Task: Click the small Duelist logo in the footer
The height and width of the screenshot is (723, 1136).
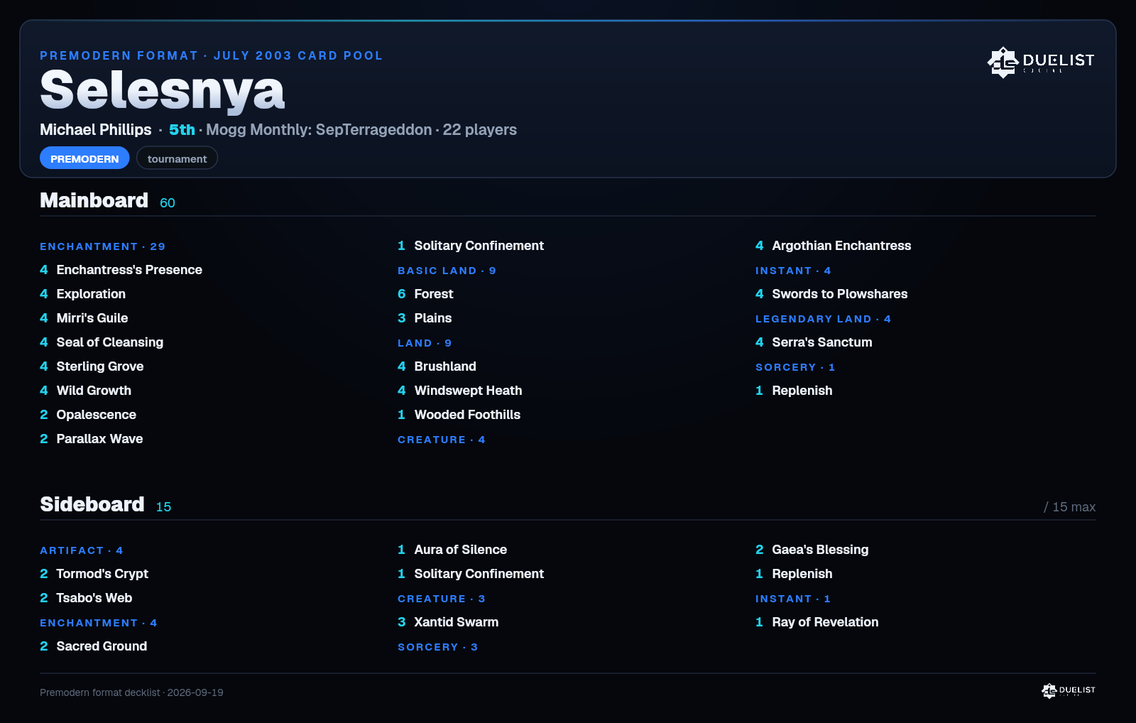Action: point(1069,690)
